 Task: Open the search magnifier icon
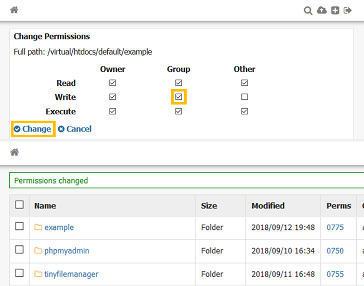[308, 10]
